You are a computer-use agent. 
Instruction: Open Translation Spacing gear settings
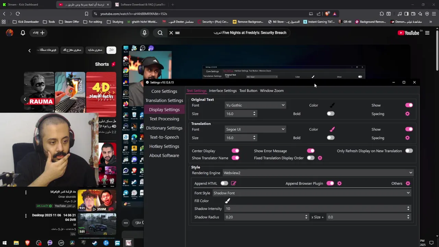coord(407,138)
